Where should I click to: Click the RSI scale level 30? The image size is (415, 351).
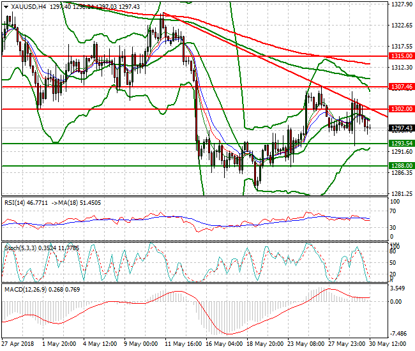(393, 227)
